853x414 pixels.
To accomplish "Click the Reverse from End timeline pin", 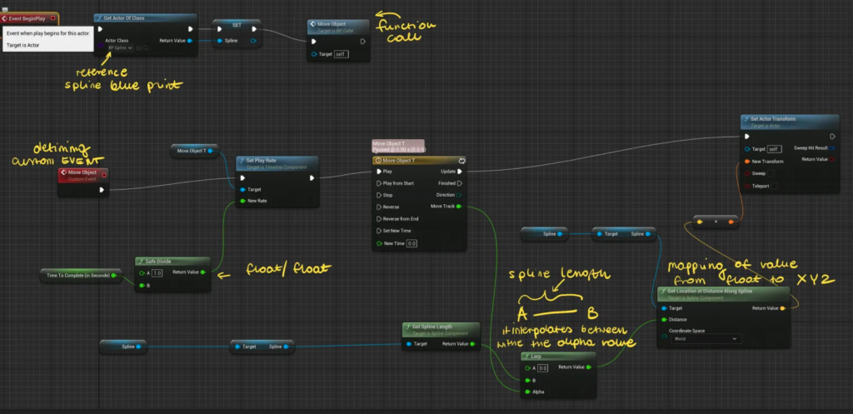I will tap(379, 218).
